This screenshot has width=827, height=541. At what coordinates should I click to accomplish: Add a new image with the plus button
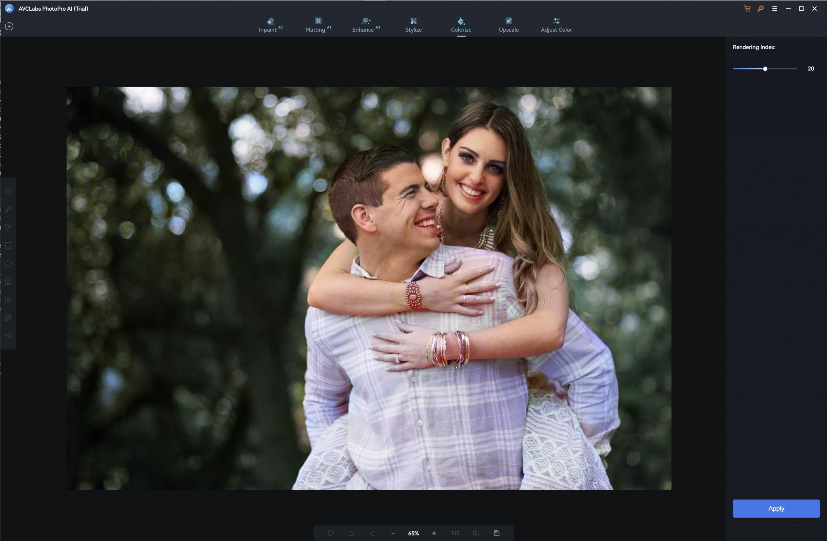tap(9, 26)
